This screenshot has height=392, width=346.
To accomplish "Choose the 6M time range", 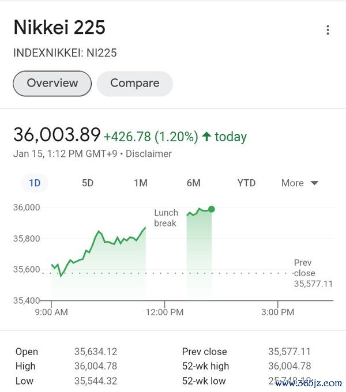I will pos(194,183).
